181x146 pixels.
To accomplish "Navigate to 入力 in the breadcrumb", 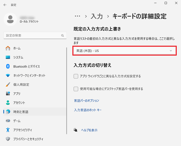I will (97, 16).
